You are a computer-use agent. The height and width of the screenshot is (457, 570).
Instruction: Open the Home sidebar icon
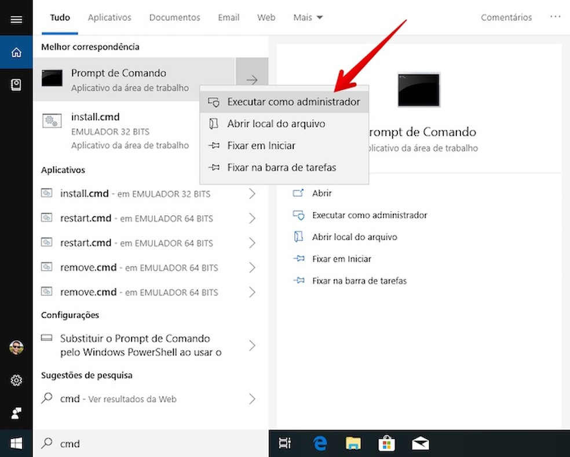point(16,53)
